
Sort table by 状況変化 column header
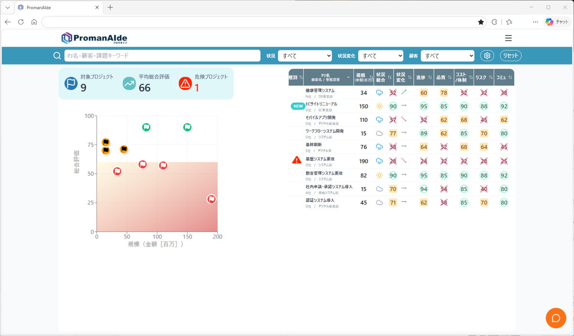[404, 77]
